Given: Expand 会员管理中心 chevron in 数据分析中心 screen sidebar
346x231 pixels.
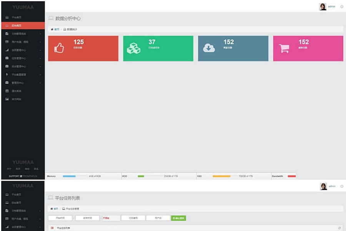Looking at the screenshot, I should click(40, 50).
